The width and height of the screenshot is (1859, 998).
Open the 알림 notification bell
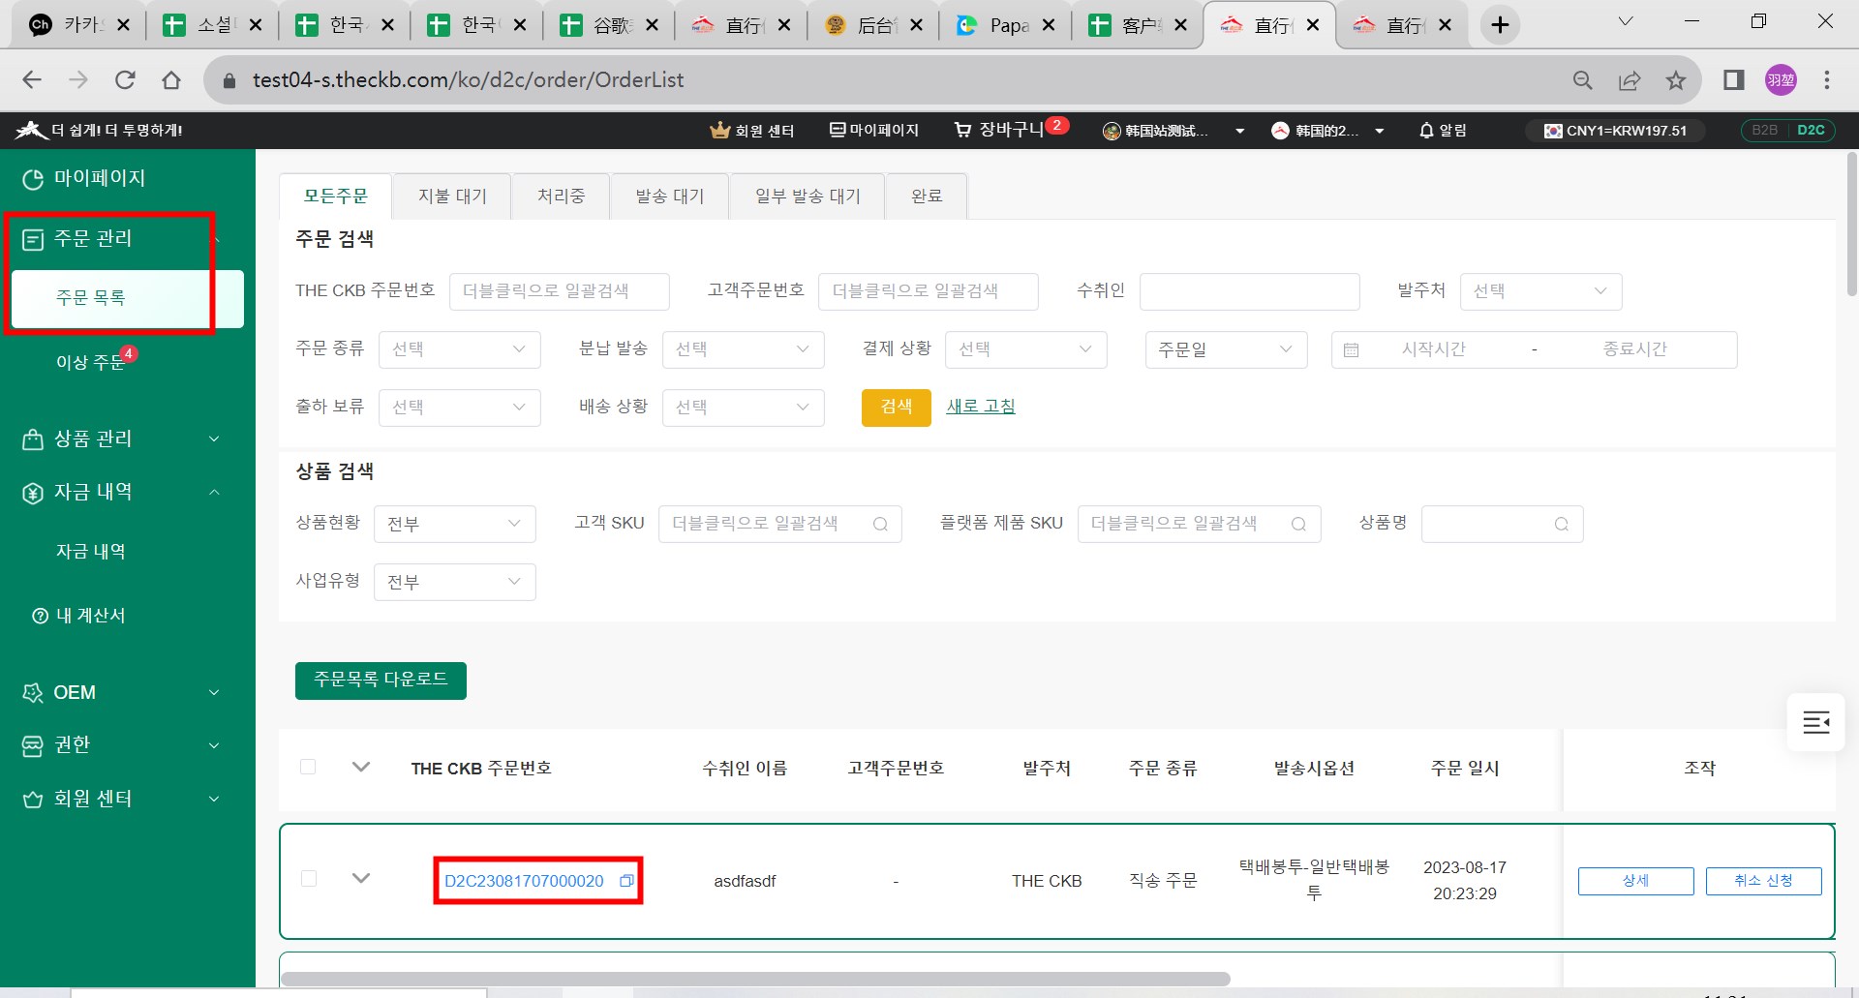(1443, 131)
